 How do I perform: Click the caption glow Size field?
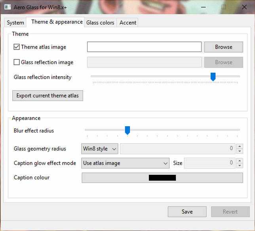click(209, 163)
